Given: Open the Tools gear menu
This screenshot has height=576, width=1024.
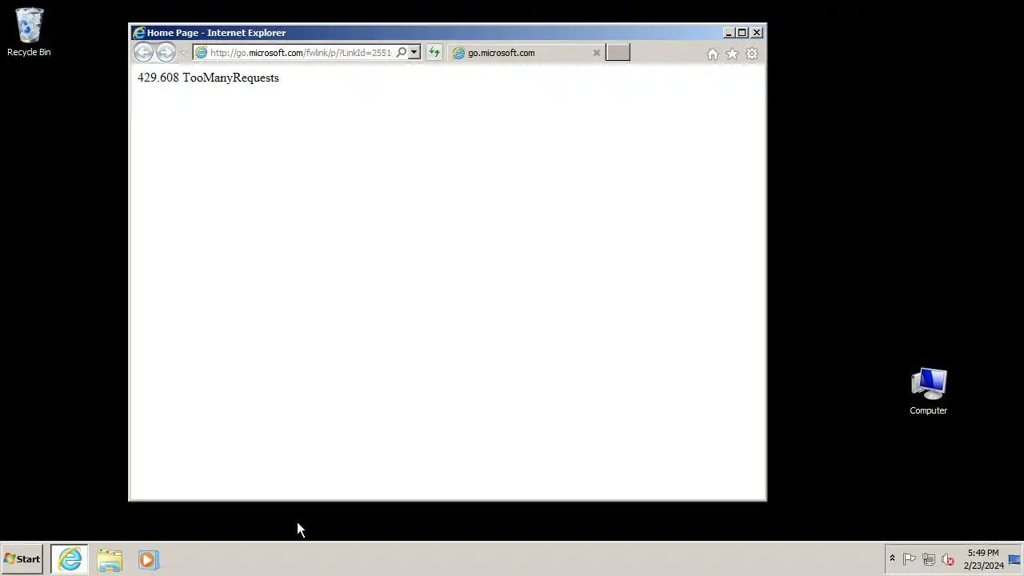Looking at the screenshot, I should coord(752,54).
